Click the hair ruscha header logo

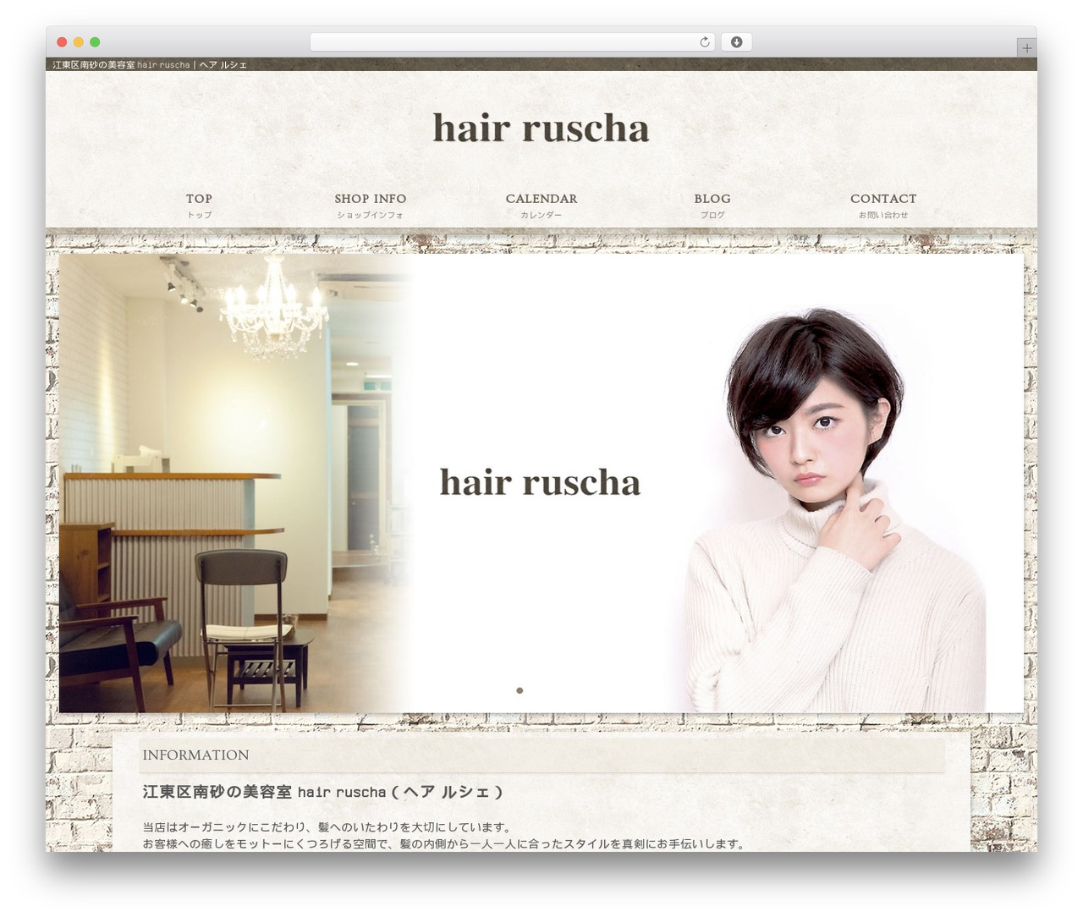pyautogui.click(x=541, y=128)
